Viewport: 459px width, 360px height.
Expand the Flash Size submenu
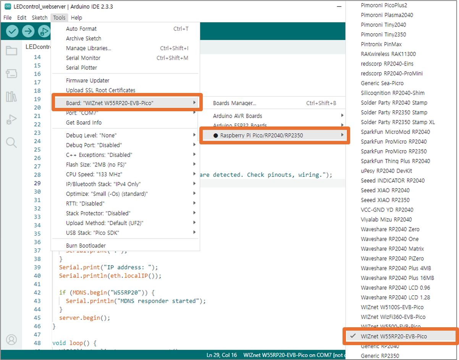(125, 165)
